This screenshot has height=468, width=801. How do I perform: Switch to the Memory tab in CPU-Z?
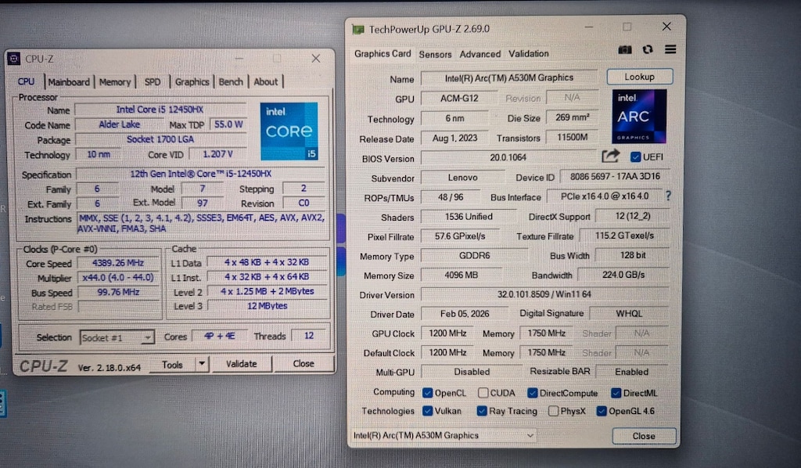[115, 81]
